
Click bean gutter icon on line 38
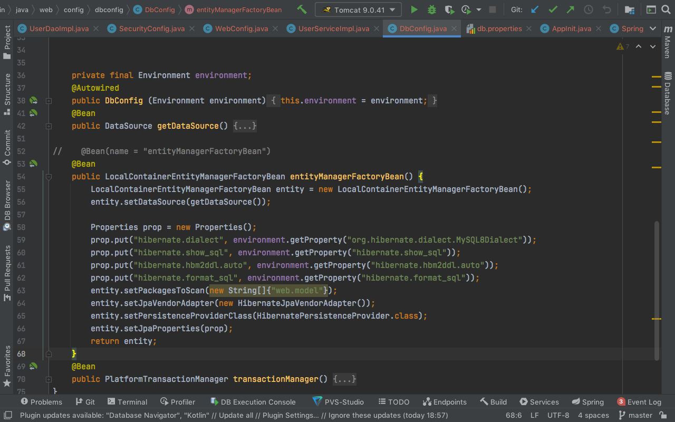point(33,100)
